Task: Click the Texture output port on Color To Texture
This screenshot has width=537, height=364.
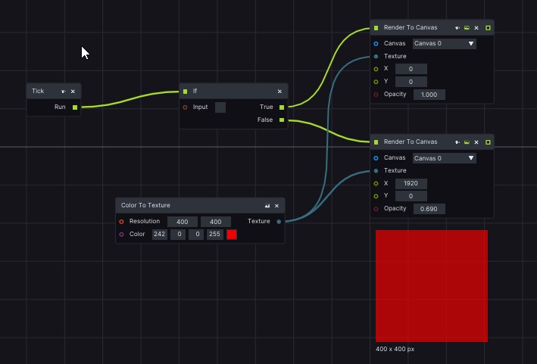Action: tap(279, 222)
